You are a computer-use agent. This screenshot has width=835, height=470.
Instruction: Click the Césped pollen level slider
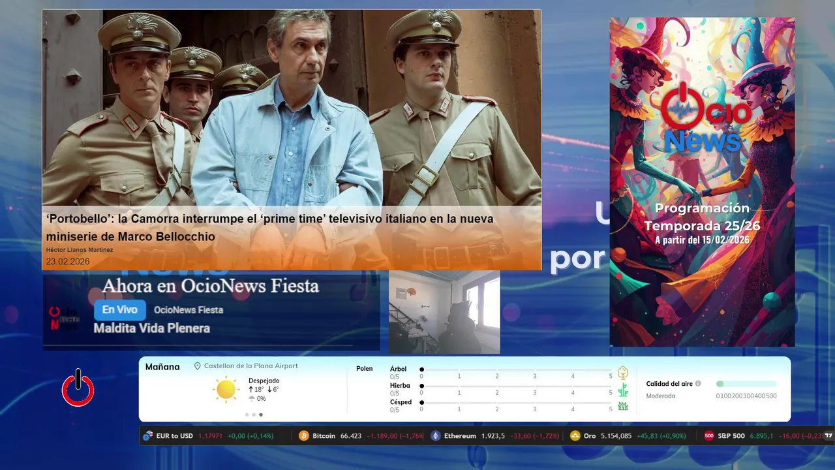point(517,403)
